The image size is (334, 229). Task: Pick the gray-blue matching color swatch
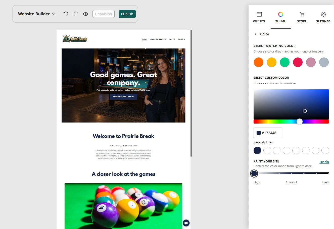click(324, 62)
